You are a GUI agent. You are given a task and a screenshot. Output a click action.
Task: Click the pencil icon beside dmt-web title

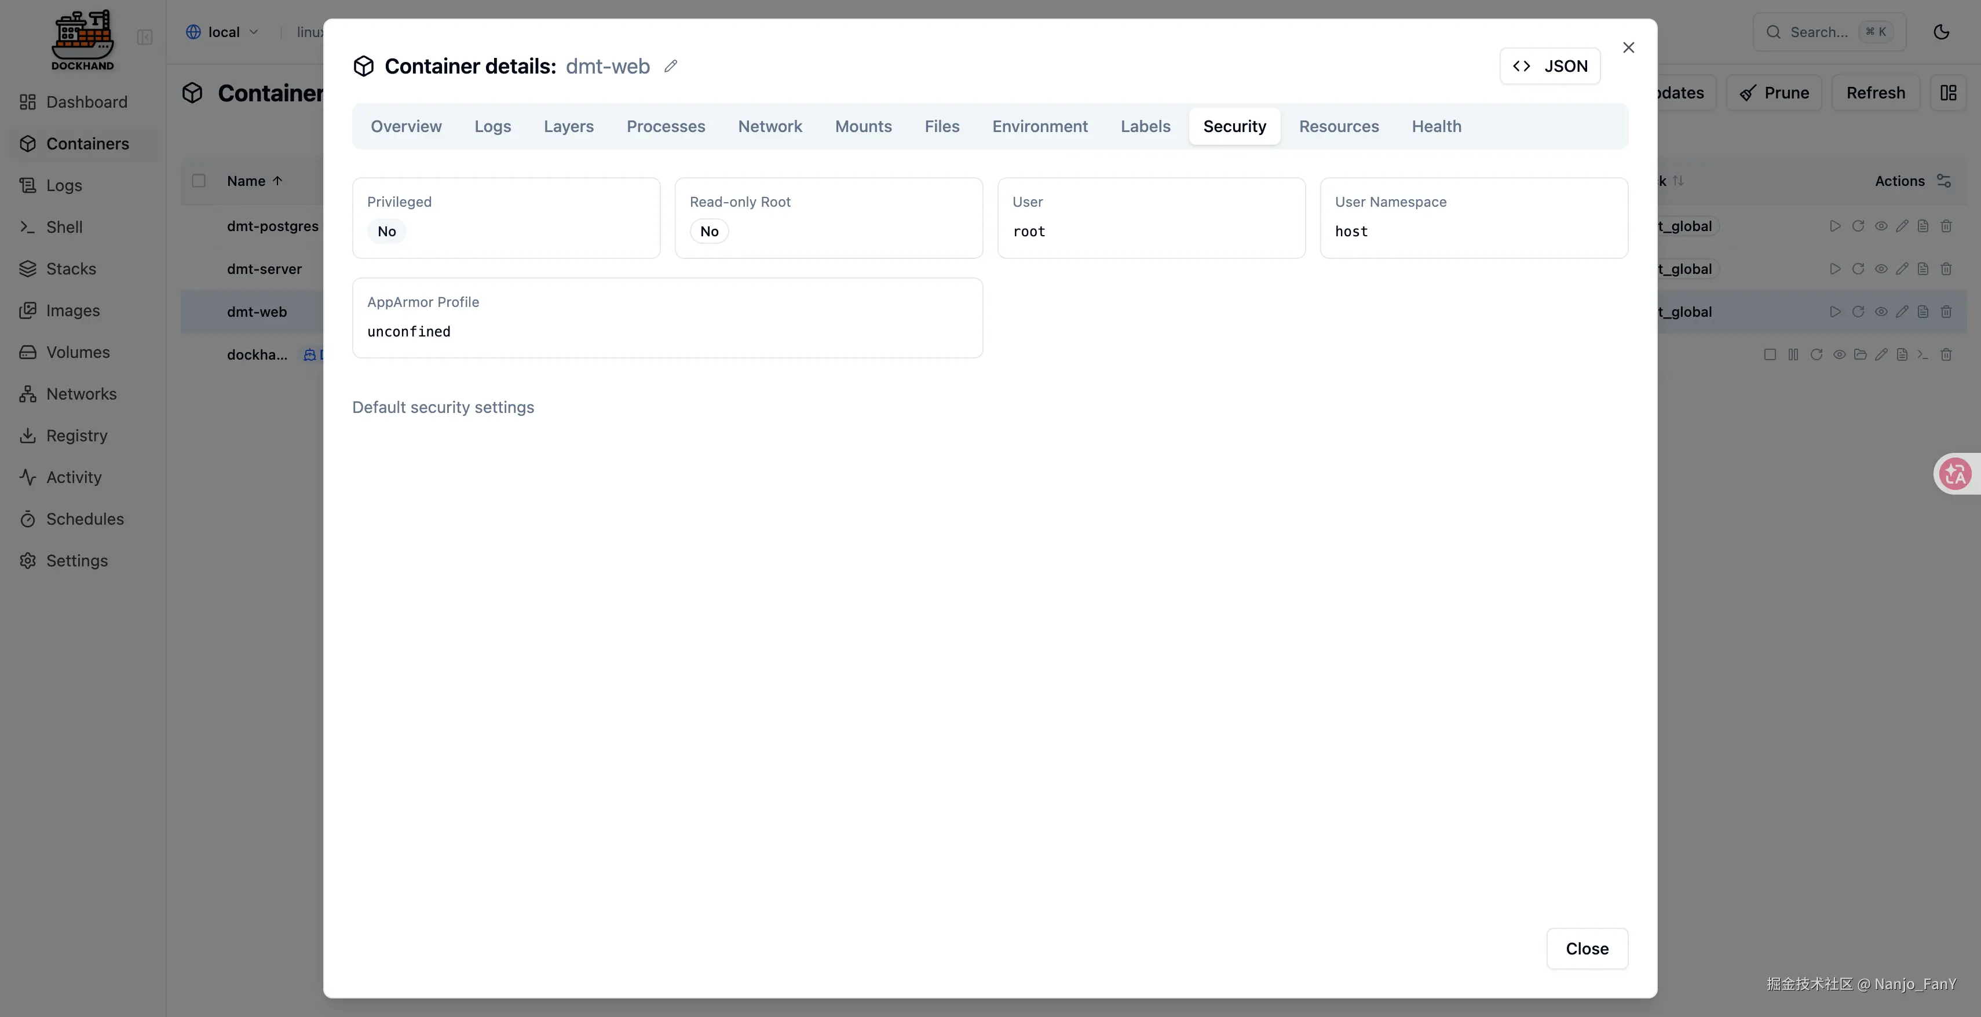[x=671, y=66]
